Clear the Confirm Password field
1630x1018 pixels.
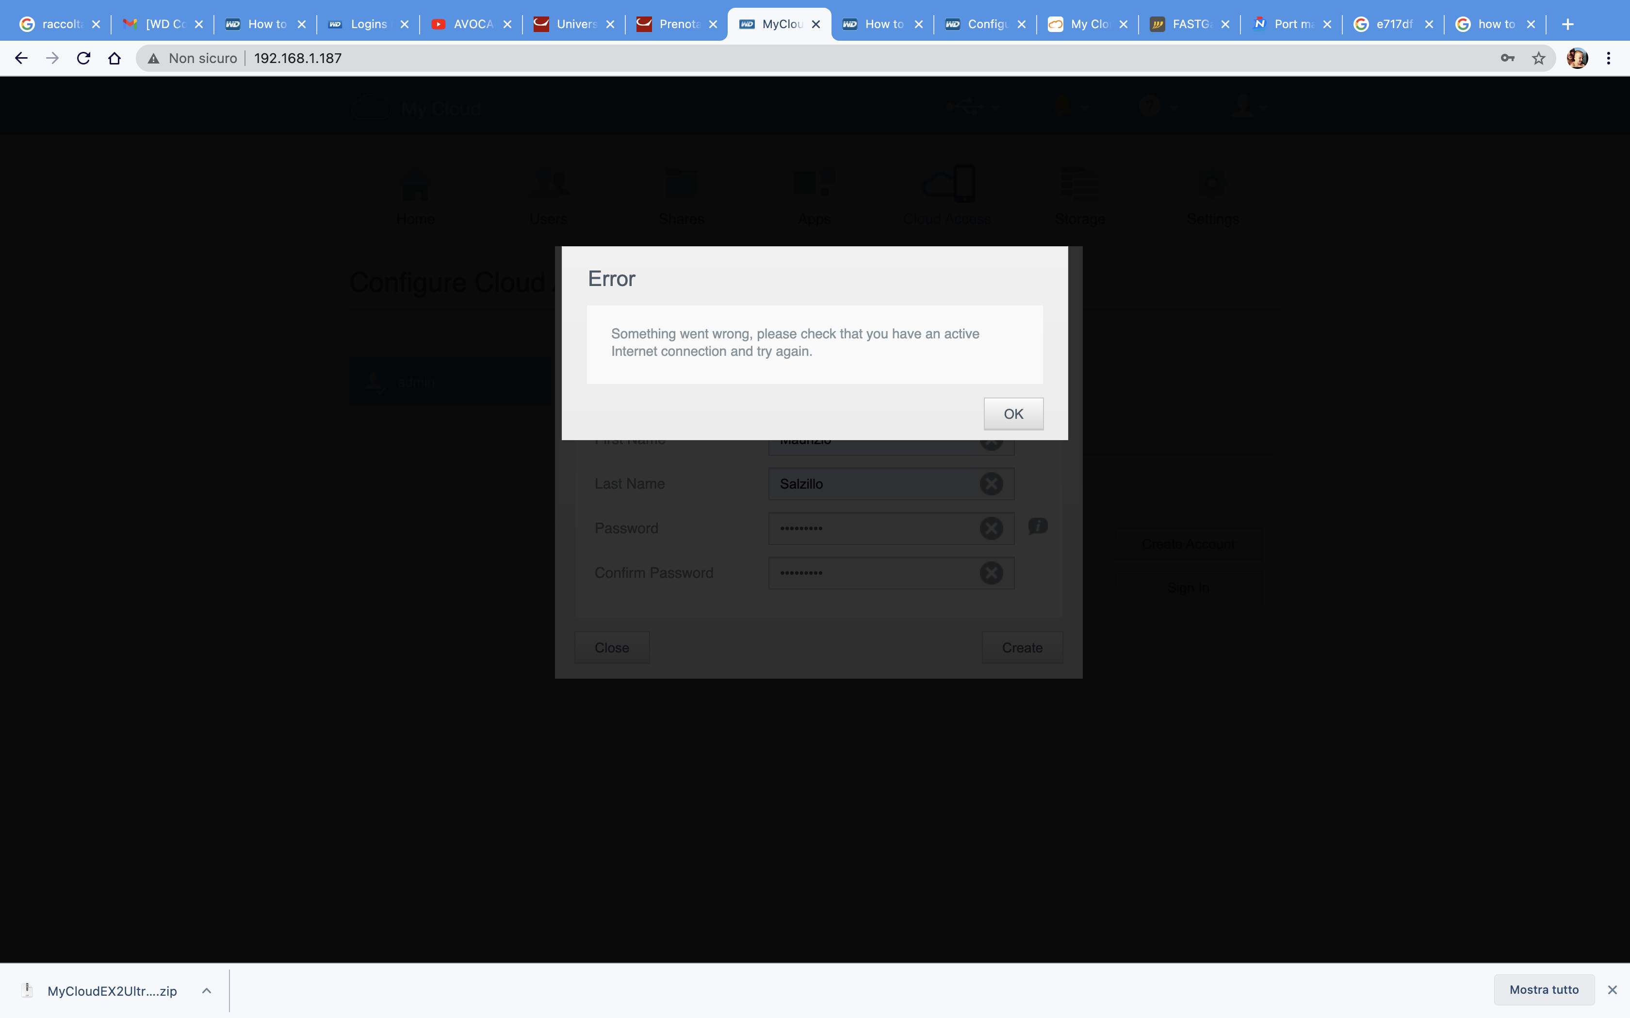point(991,573)
